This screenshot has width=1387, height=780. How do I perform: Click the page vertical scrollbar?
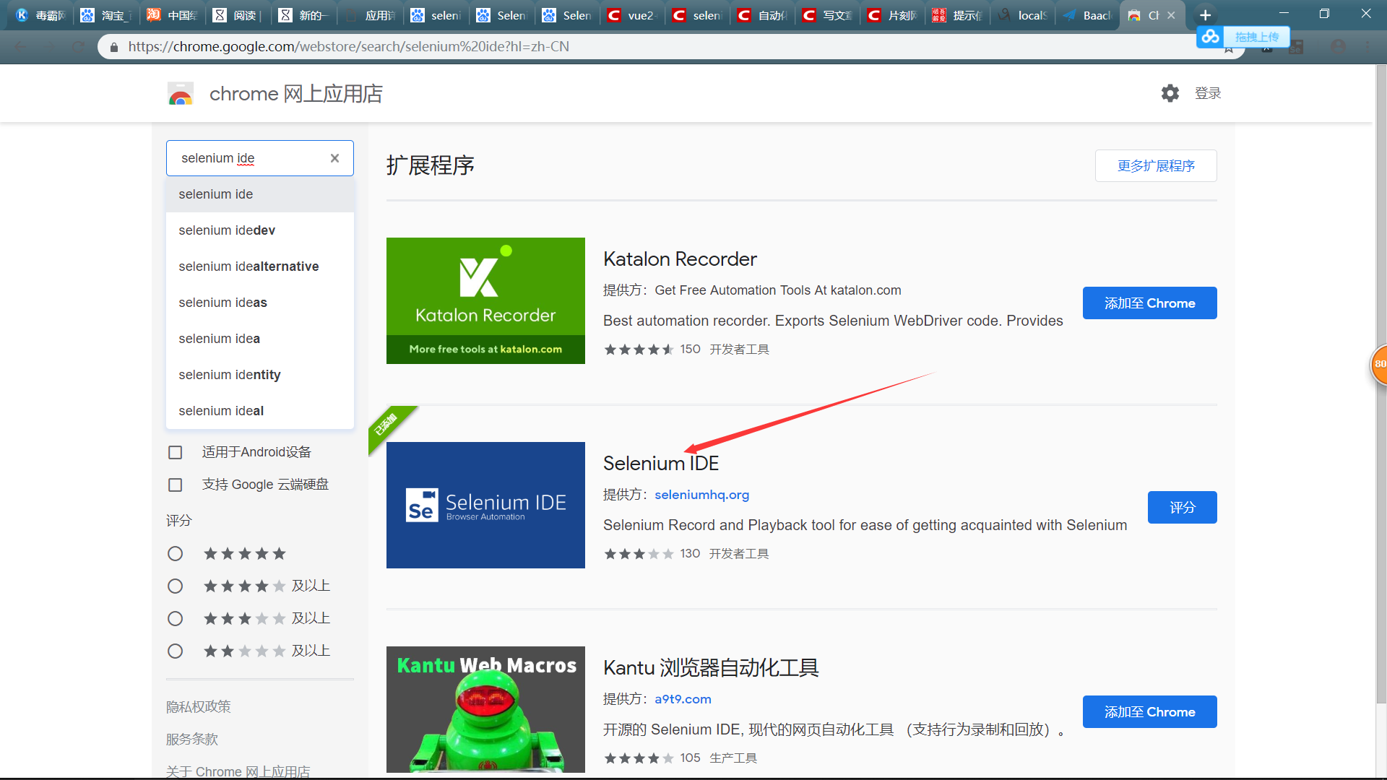click(1380, 383)
